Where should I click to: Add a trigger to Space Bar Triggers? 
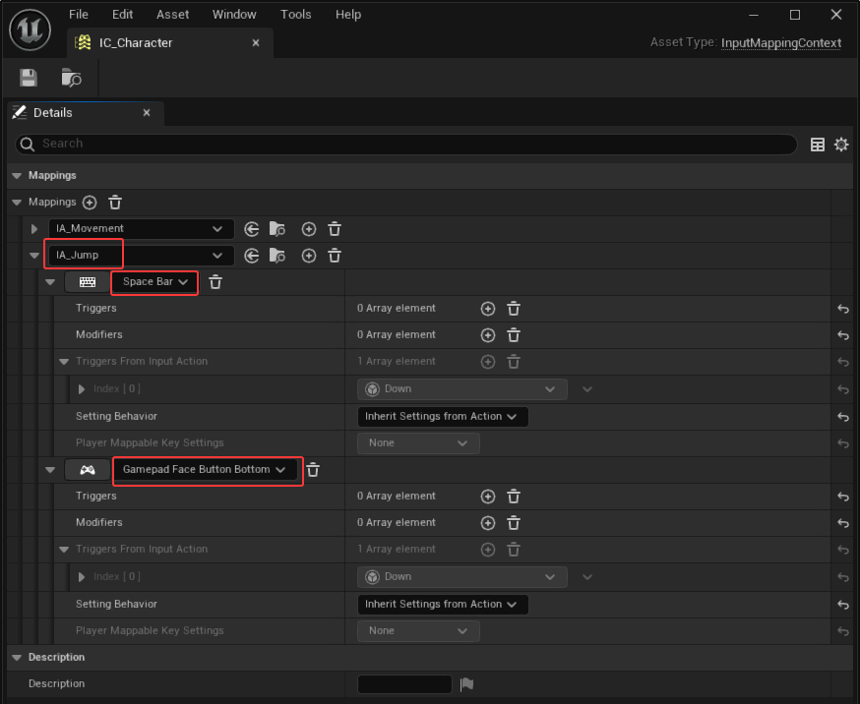pos(488,309)
